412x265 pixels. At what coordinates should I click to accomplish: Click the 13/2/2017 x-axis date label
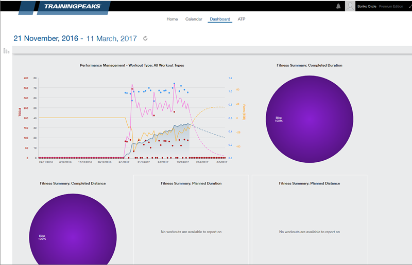183,162
